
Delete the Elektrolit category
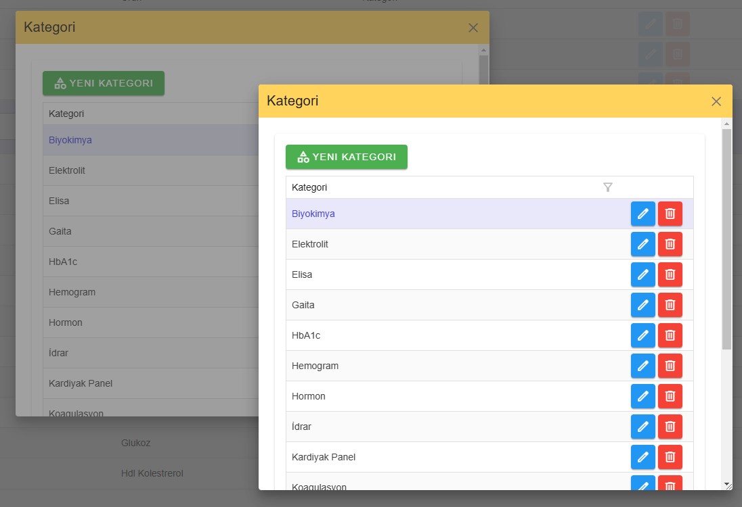[x=670, y=244]
